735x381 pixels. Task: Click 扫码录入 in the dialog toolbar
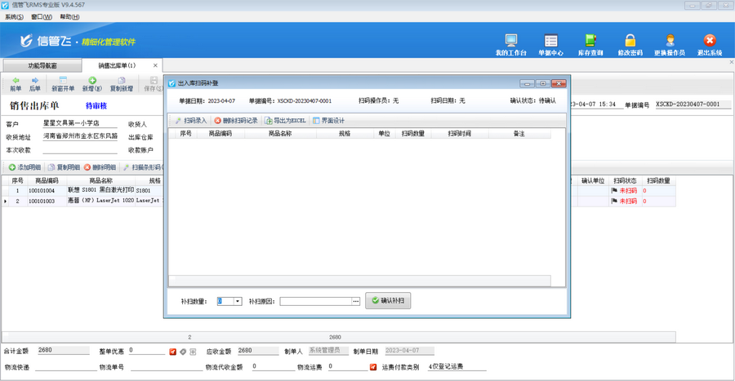[x=190, y=121]
